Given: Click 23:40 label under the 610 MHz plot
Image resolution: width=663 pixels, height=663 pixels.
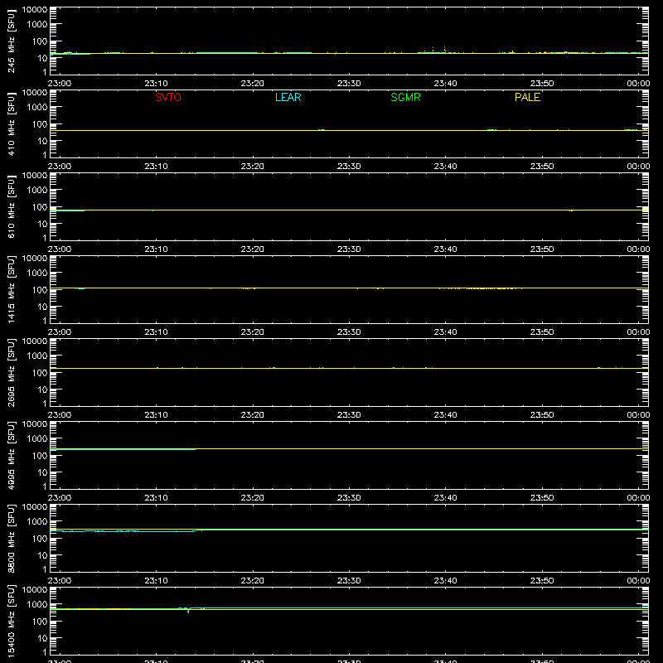Looking at the screenshot, I should pos(445,249).
